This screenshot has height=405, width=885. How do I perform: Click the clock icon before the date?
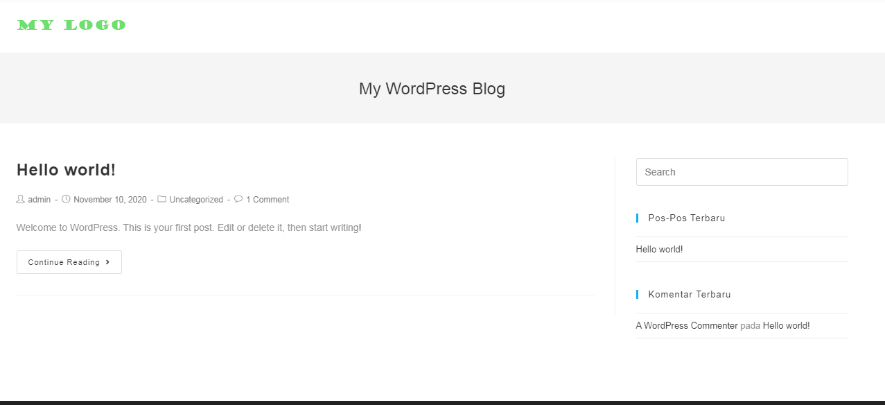tap(66, 199)
